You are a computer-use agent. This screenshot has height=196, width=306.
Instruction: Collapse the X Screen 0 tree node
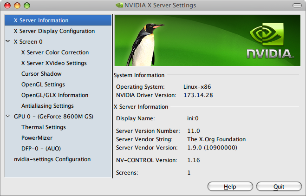tap(8, 41)
